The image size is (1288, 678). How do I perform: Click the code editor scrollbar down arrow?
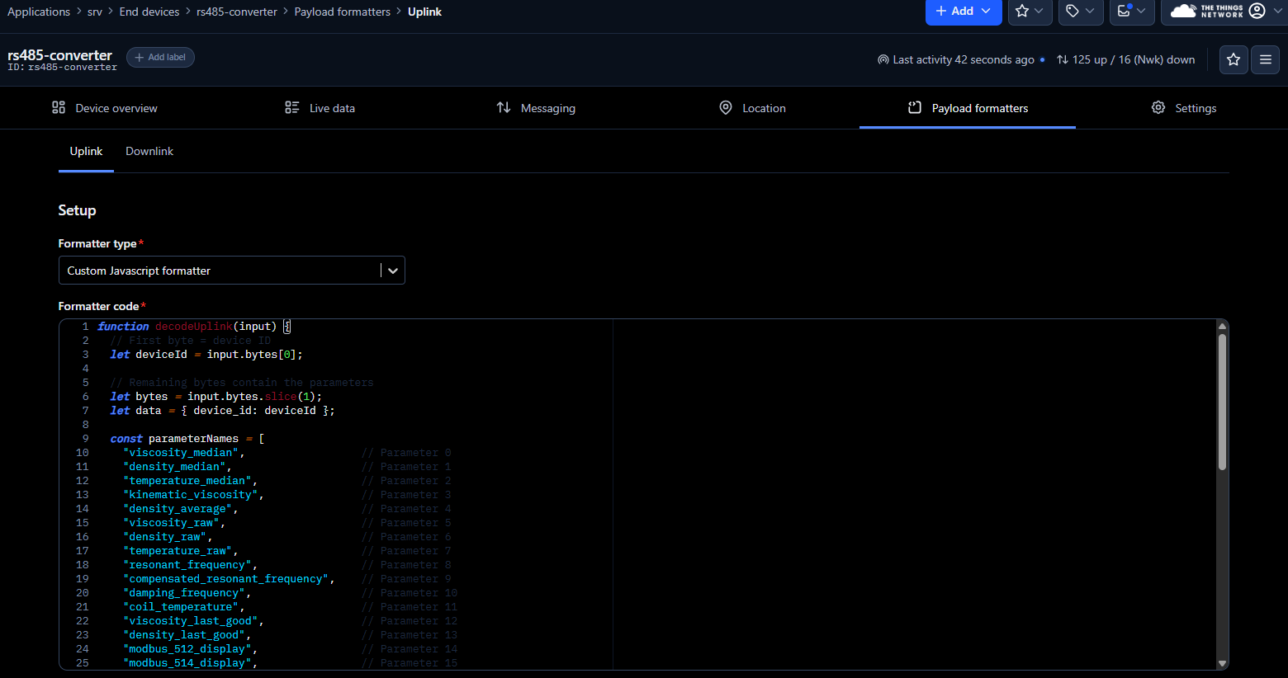tap(1222, 663)
